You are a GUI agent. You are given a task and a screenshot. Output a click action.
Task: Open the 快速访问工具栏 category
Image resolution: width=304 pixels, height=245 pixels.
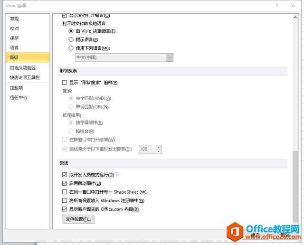coord(25,77)
